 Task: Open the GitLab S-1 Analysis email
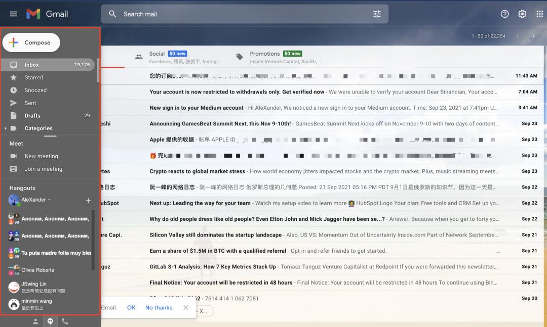click(323, 267)
